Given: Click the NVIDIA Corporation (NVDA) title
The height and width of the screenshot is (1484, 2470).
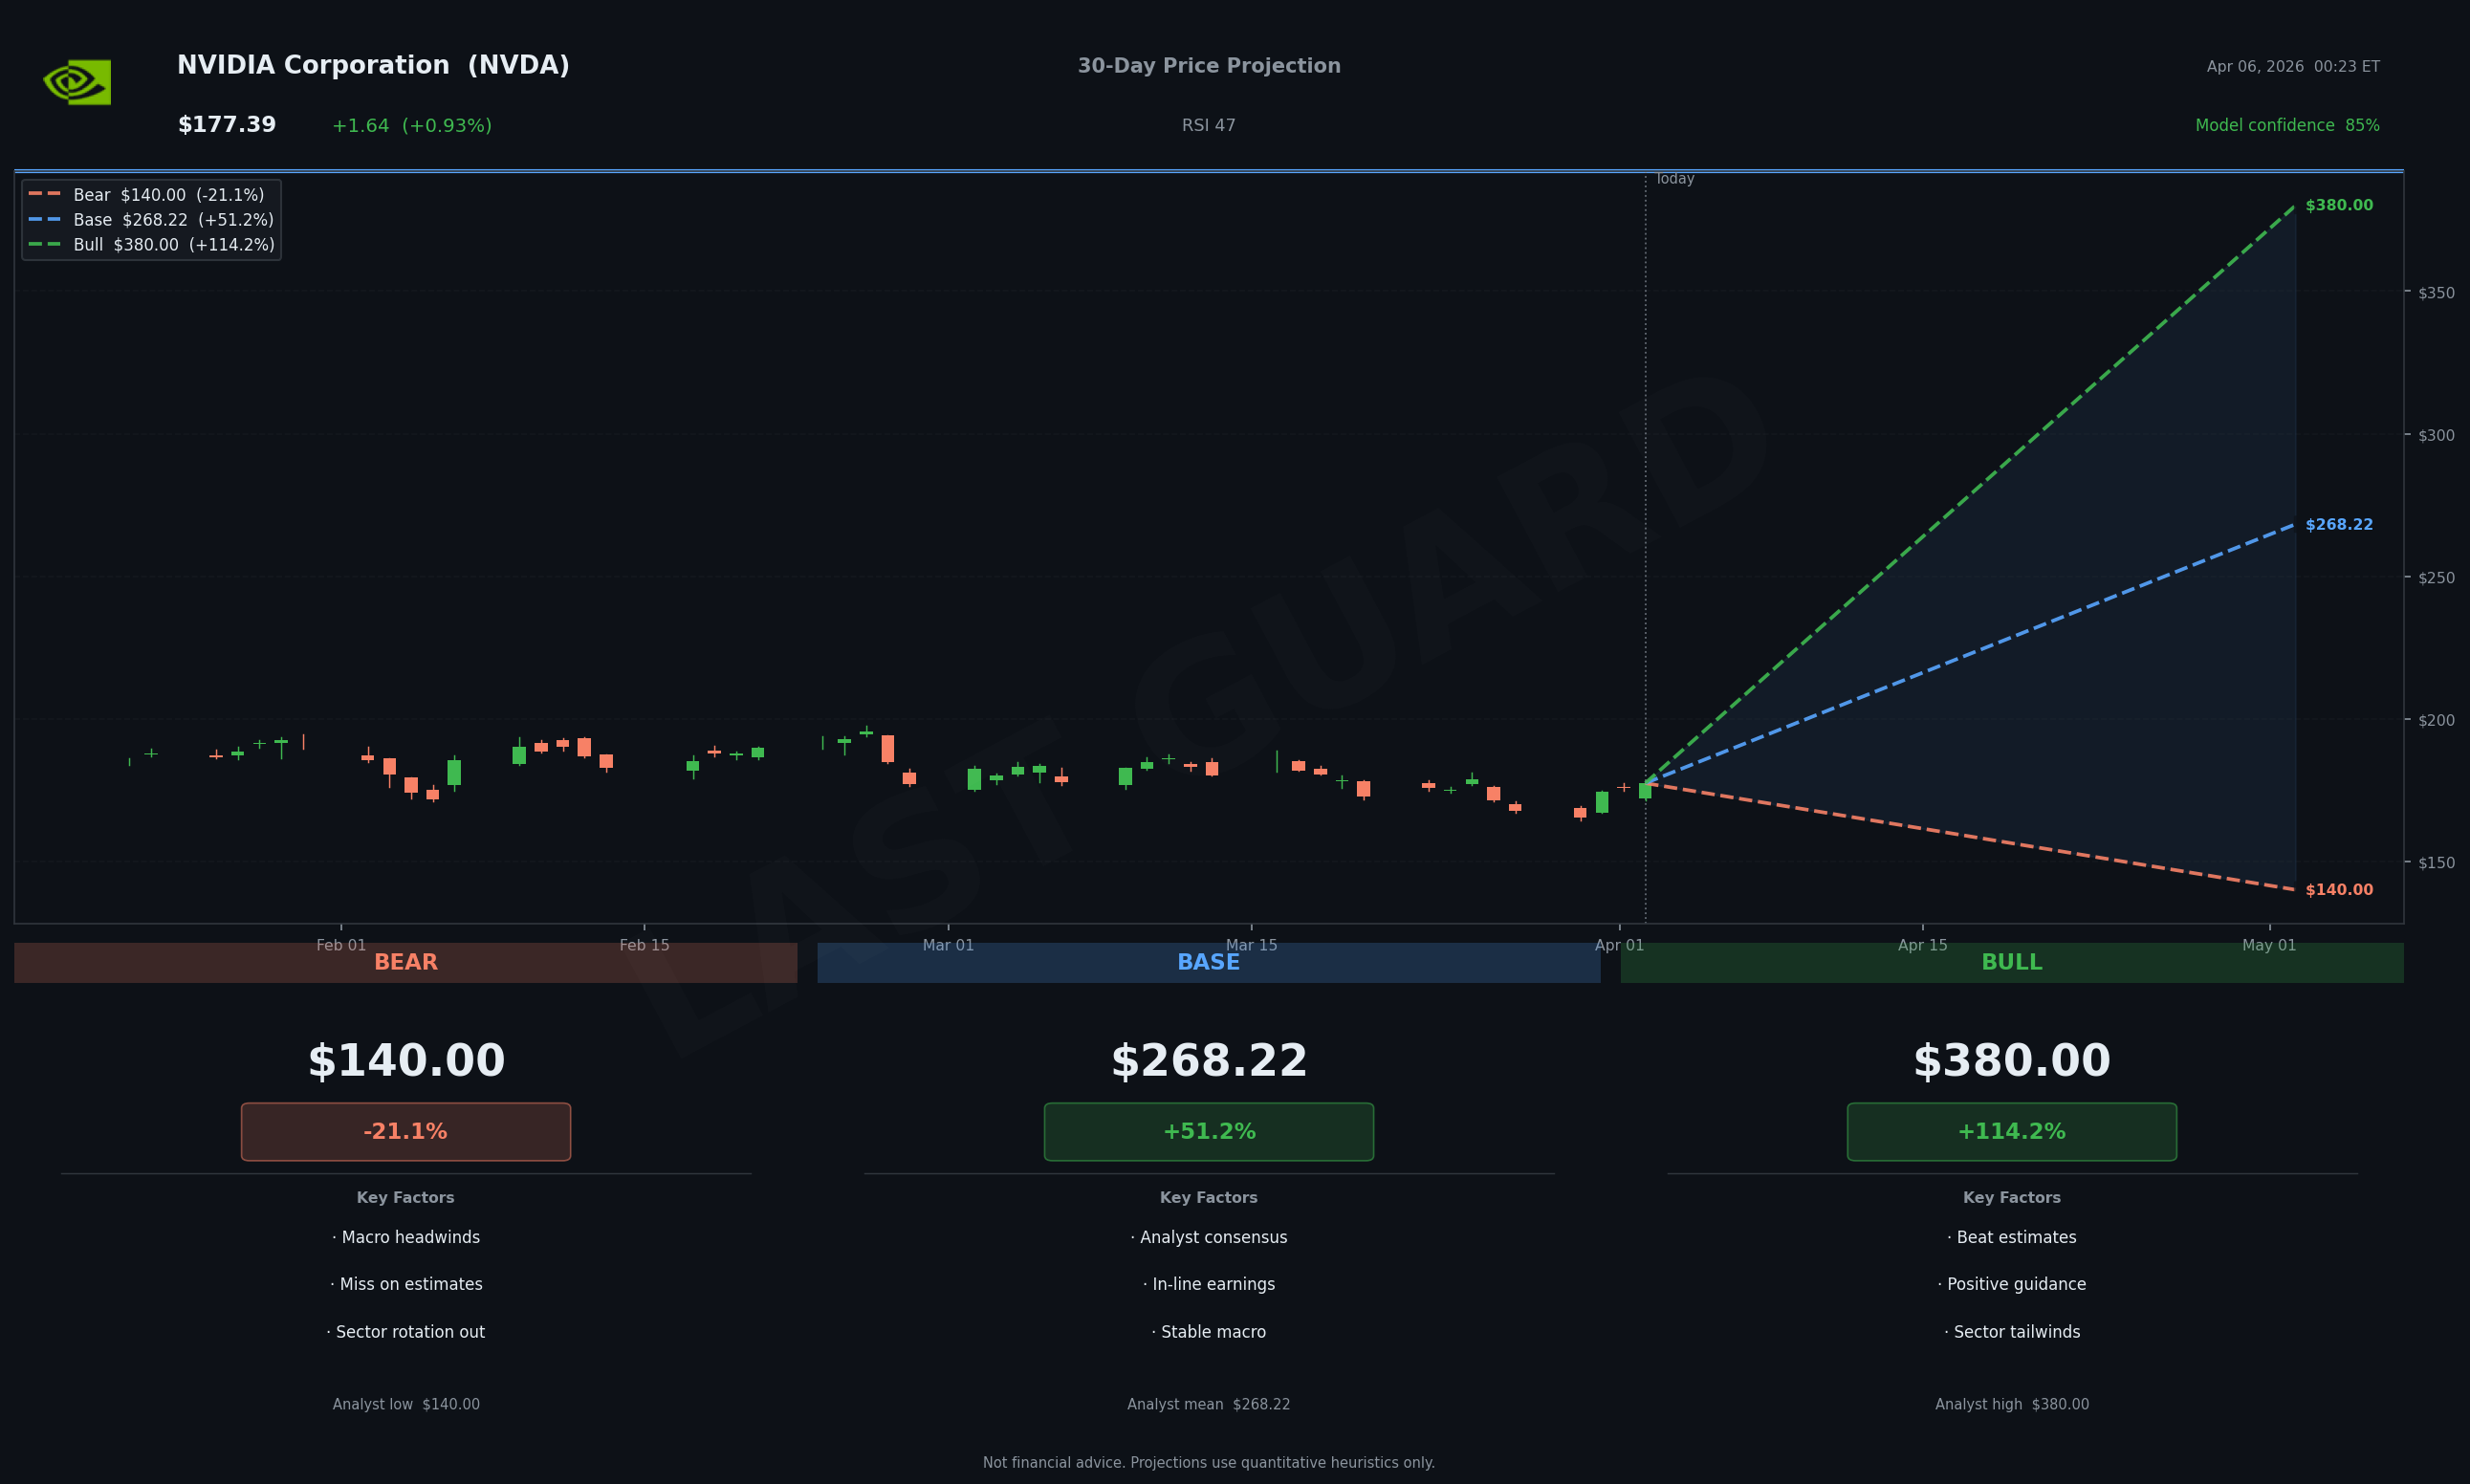Looking at the screenshot, I should coord(373,66).
